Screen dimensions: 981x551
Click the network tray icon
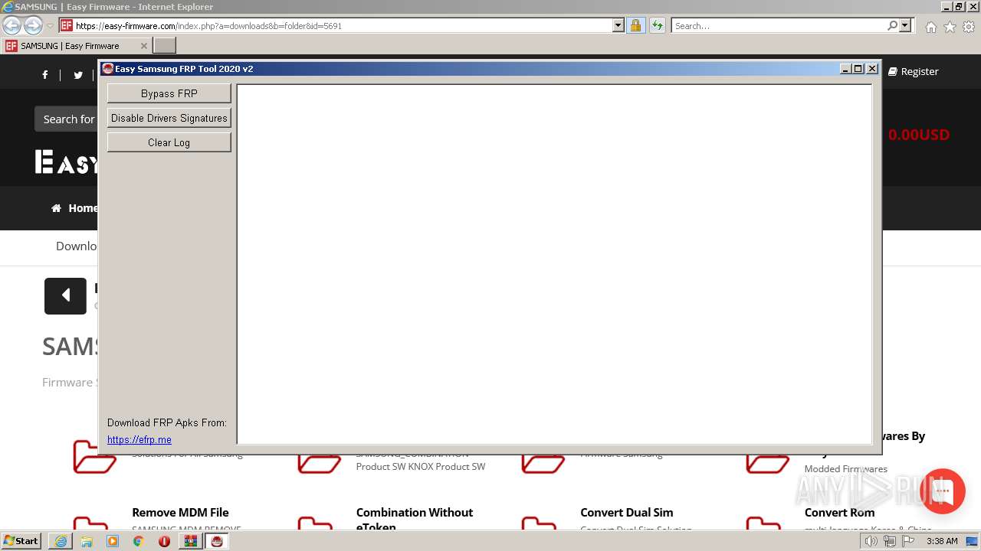(890, 541)
